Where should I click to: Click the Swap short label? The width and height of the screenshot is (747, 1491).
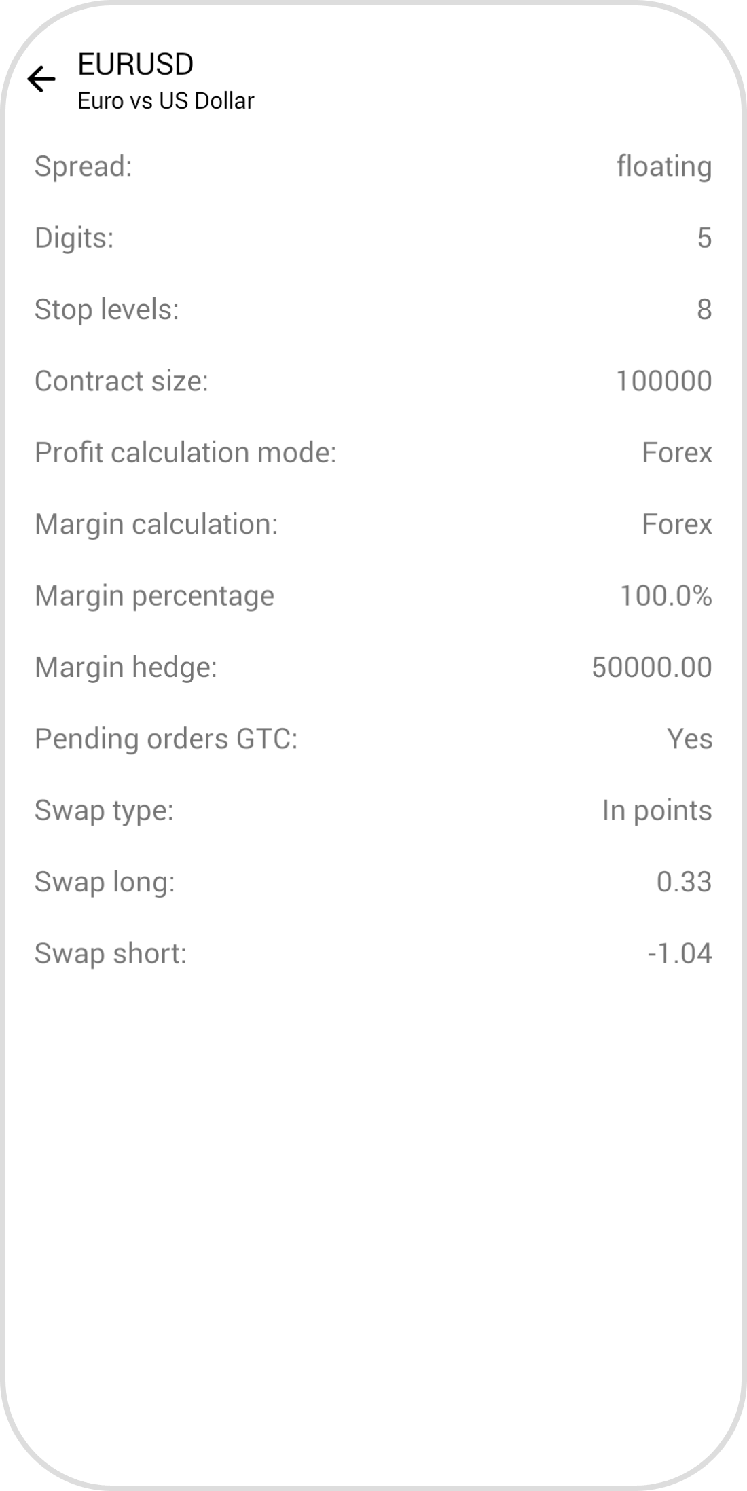coord(110,954)
